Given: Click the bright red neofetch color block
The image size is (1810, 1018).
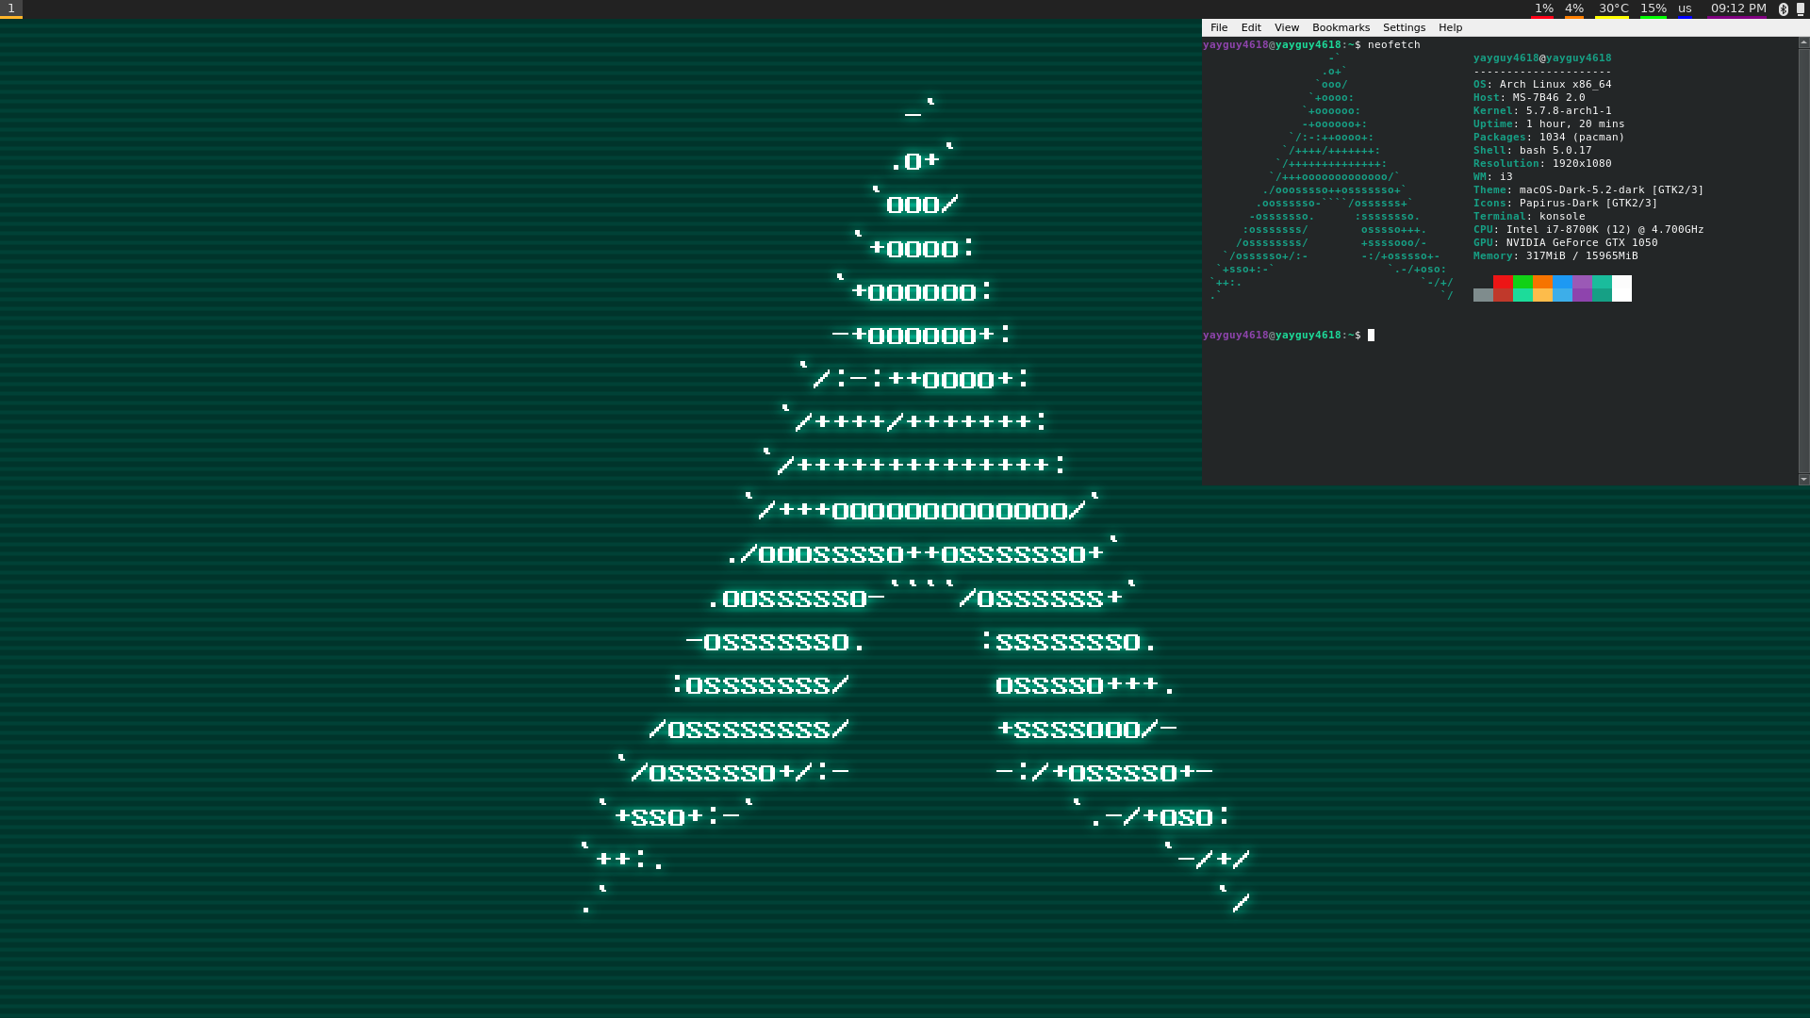Looking at the screenshot, I should click(1503, 282).
